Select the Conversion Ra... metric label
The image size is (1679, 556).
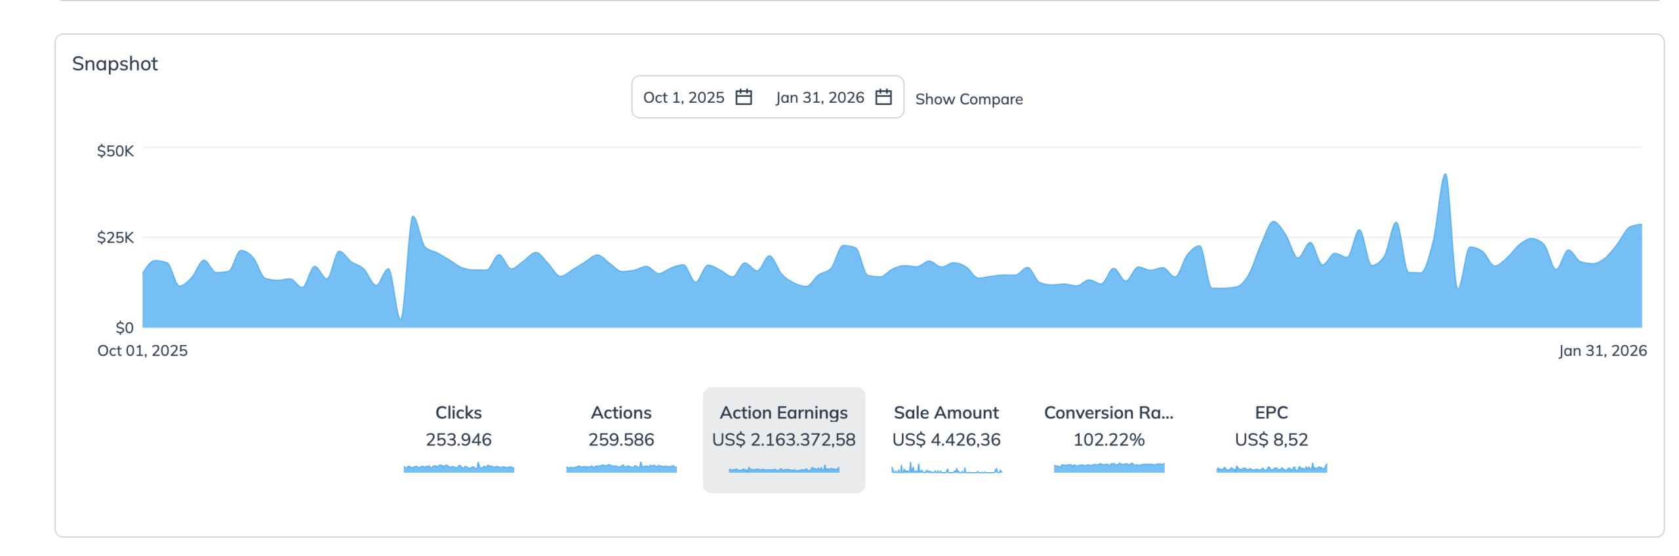(x=1108, y=413)
